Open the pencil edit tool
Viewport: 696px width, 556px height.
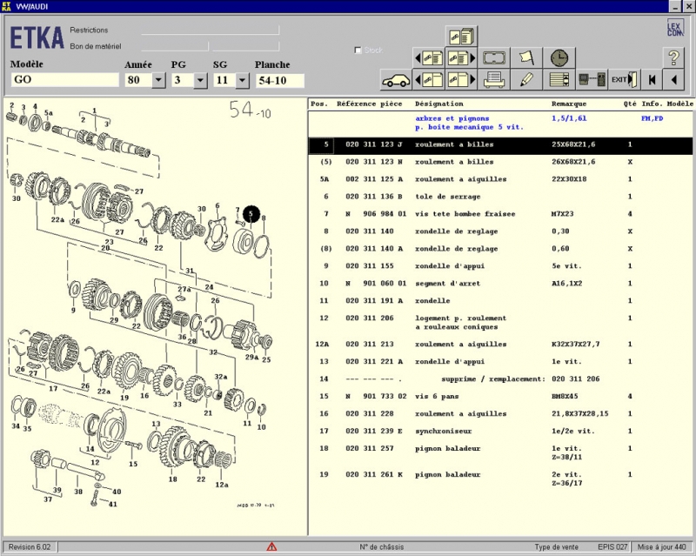pos(526,80)
